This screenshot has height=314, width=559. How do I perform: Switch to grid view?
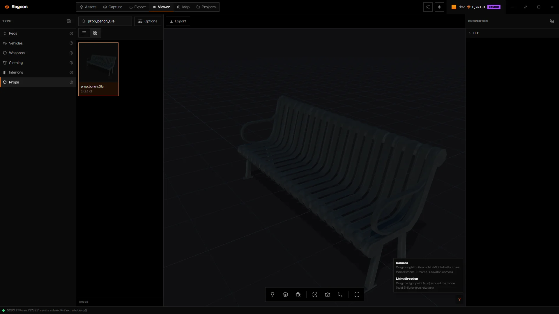[95, 33]
